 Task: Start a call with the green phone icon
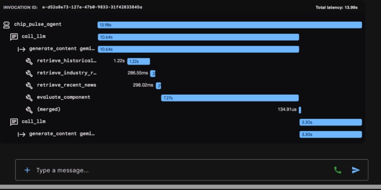pos(338,170)
